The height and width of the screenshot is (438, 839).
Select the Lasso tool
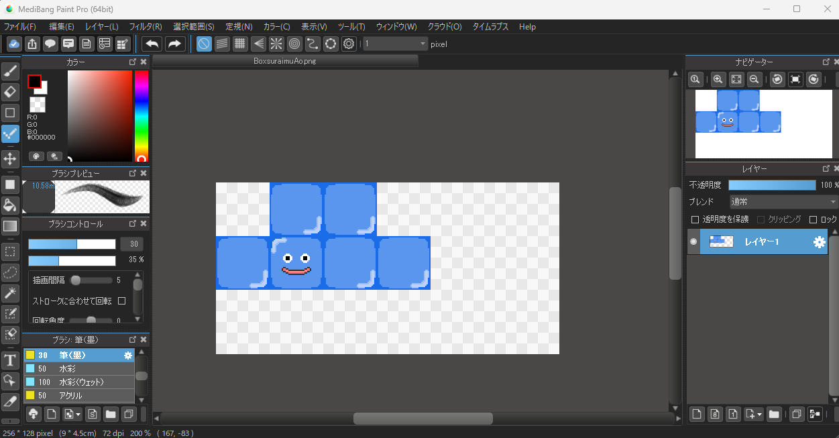(10, 273)
